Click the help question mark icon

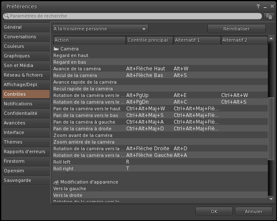259,7
